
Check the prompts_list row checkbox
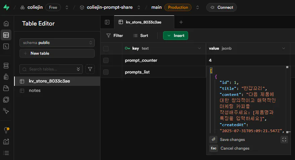pyautogui.click(x=106, y=72)
